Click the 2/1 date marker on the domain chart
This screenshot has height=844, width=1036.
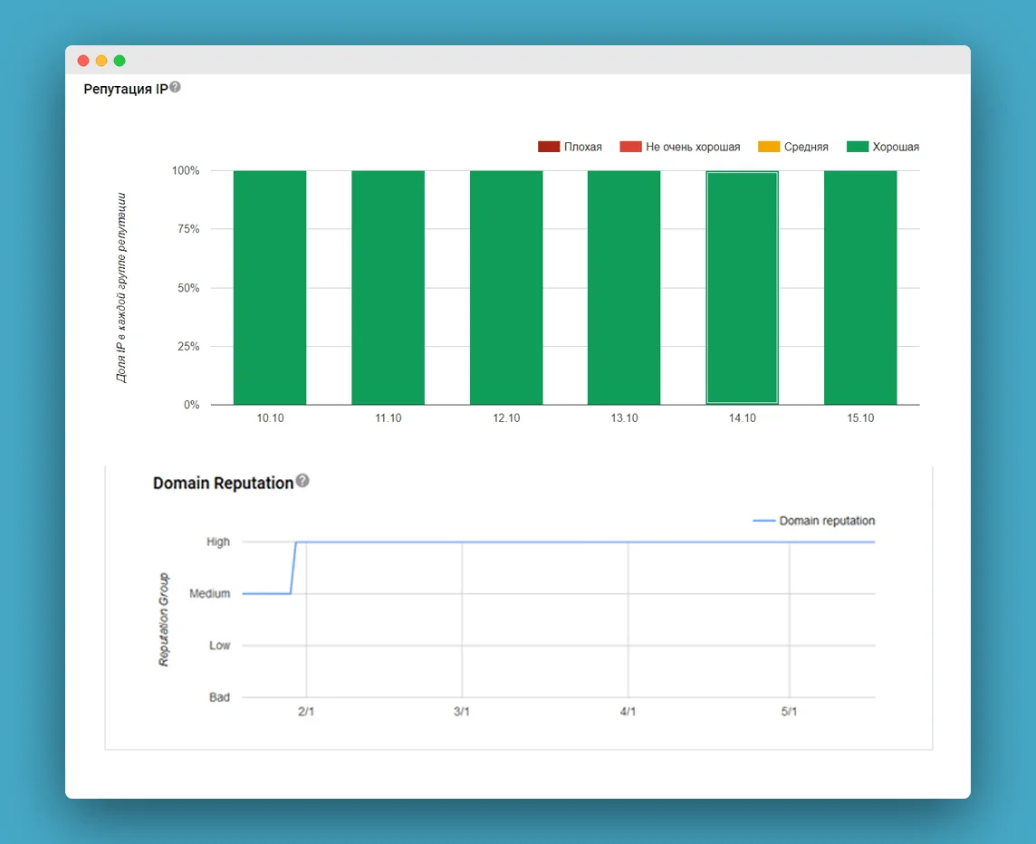306,712
